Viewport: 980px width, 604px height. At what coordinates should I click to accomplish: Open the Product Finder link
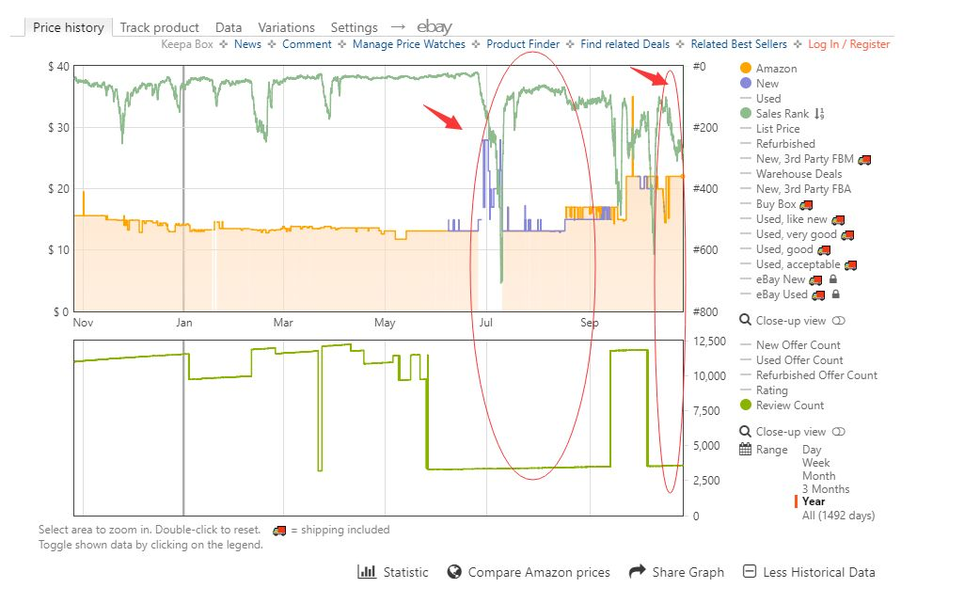(522, 44)
